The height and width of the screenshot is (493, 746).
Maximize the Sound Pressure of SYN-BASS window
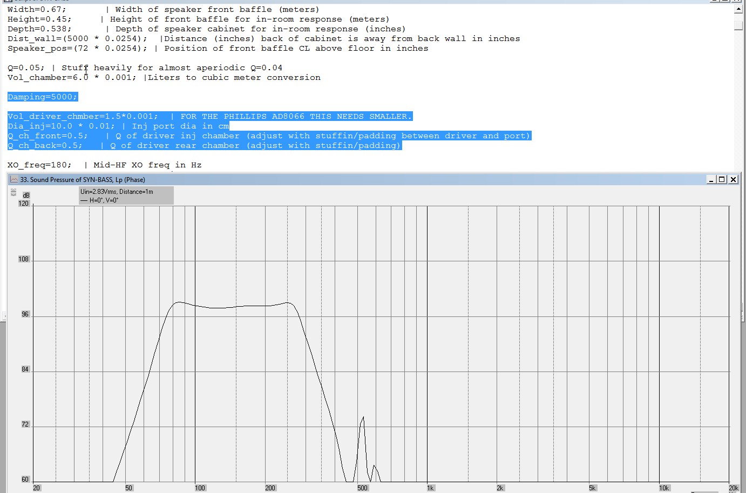pos(722,179)
